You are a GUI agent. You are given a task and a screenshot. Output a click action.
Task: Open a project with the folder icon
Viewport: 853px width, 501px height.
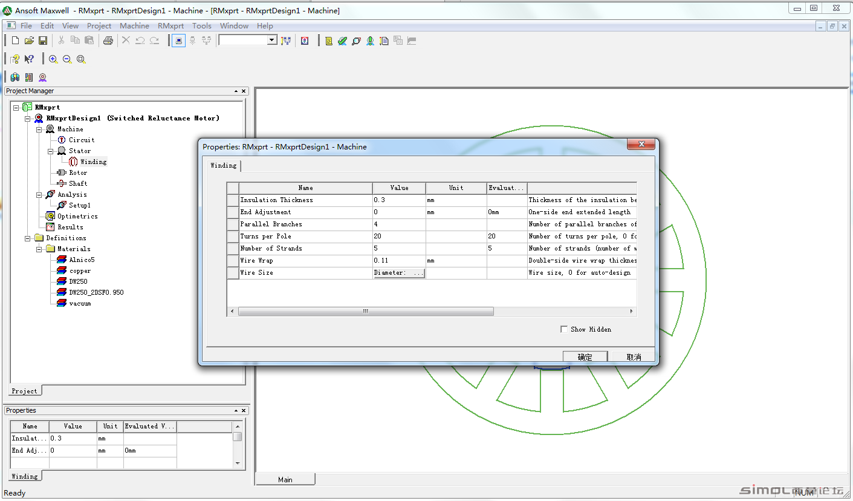tap(29, 41)
